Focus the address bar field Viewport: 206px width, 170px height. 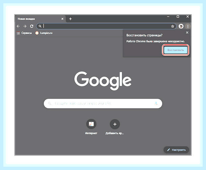[x=106, y=26]
